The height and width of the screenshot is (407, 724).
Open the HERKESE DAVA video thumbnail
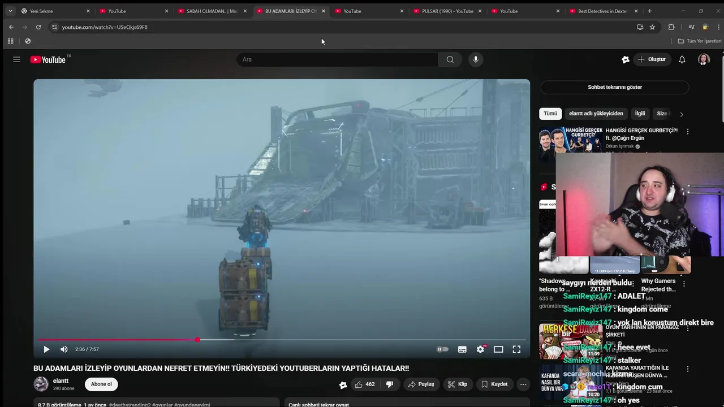coord(570,341)
